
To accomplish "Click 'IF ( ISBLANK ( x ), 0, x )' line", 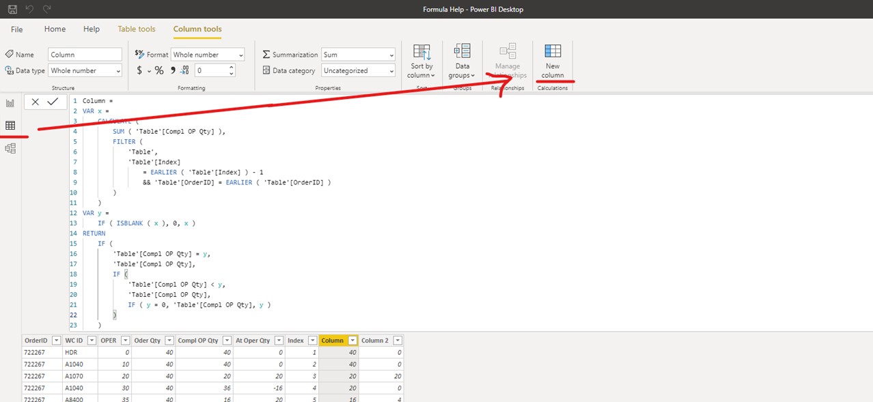I will [x=147, y=223].
